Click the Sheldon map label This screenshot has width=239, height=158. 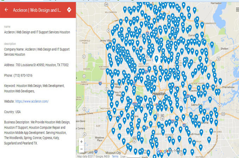(224, 49)
